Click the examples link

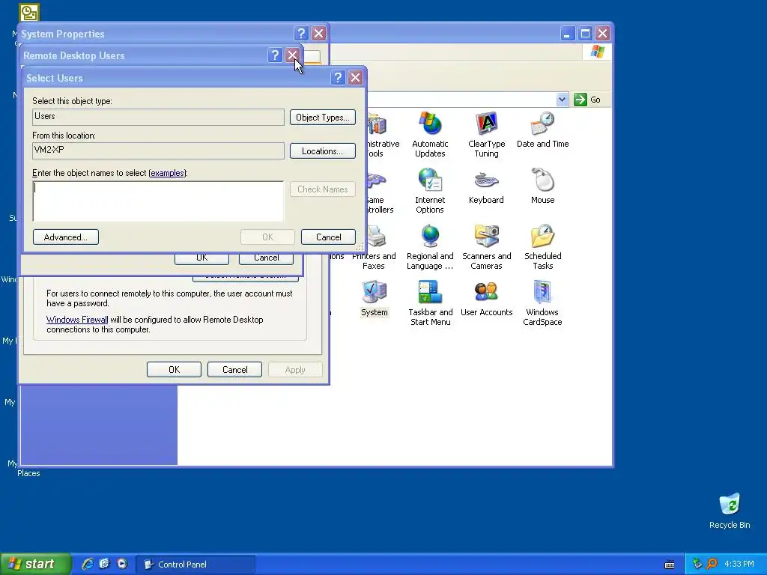tap(167, 173)
